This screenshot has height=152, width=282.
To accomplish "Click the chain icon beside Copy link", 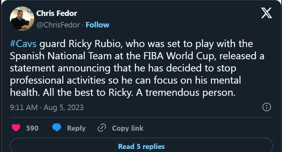I will [102, 128].
